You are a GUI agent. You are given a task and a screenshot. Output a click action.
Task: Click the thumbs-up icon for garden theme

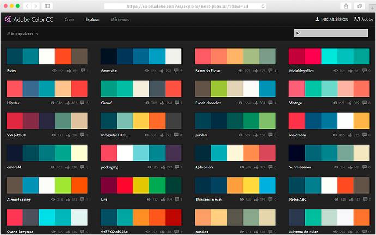click(256, 135)
